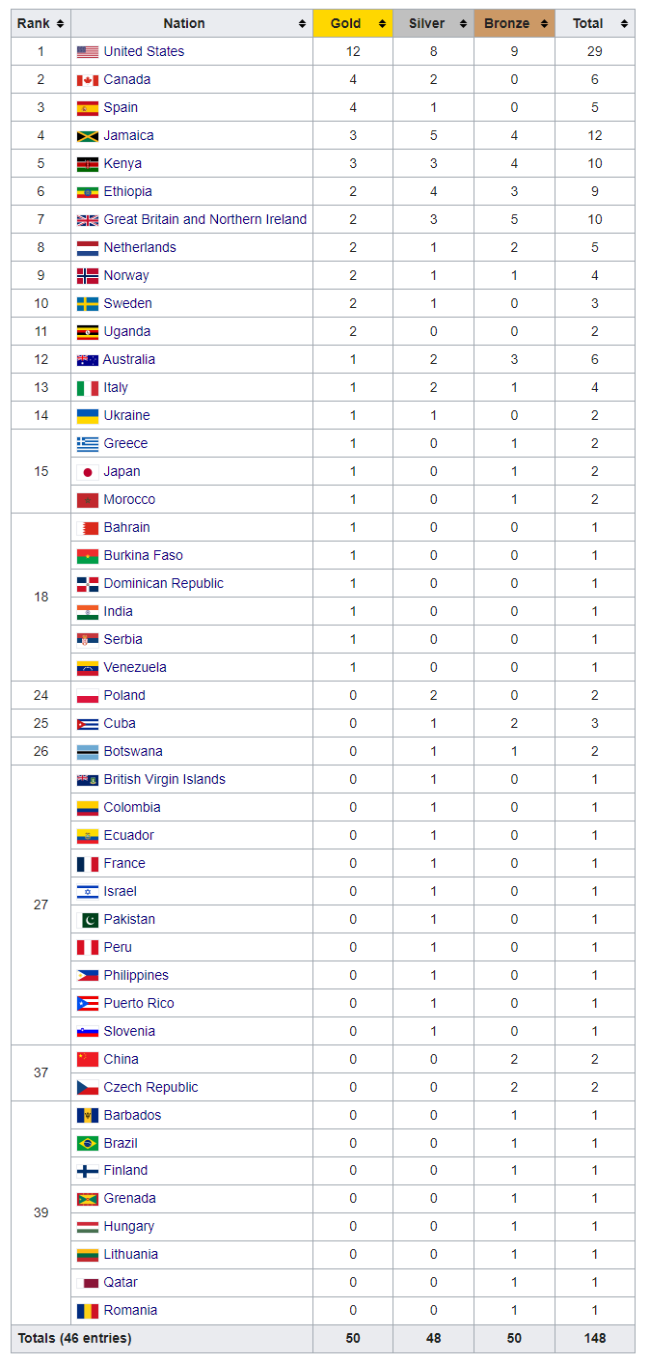Viewport: 650px width, 1364px height.
Task: Click the Totals (46 entries) footer cell
Action: point(75,1339)
